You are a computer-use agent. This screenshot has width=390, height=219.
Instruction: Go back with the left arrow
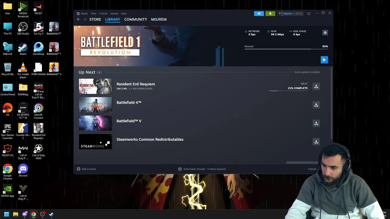78,19
